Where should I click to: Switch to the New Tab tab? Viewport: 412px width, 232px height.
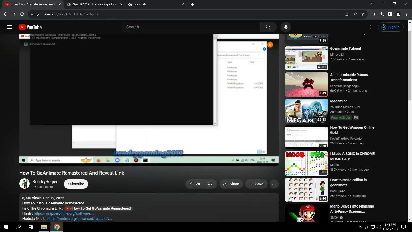[x=156, y=4]
